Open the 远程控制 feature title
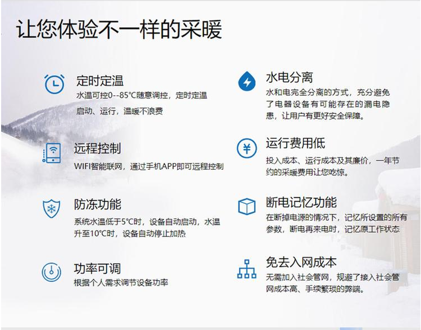The width and height of the screenshot is (421, 330). pos(98,148)
